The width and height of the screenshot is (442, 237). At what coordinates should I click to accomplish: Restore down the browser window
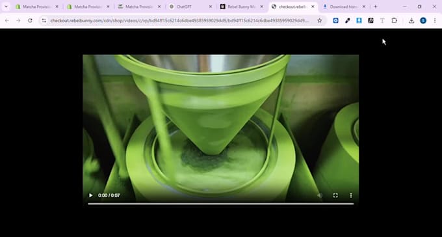click(419, 7)
